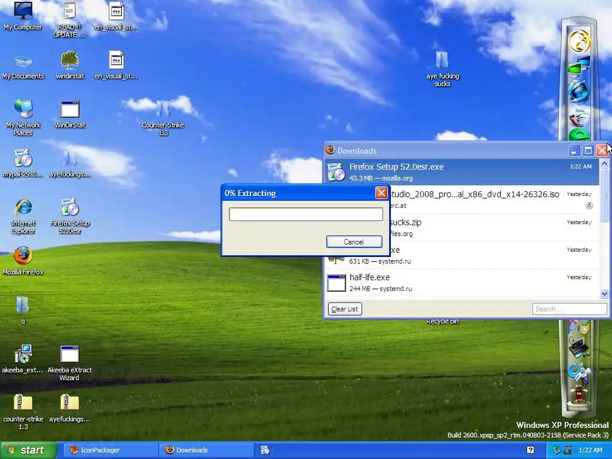Minimize the Downloads window
The image size is (612, 459).
[573, 151]
